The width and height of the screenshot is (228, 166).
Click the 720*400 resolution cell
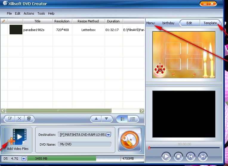pos(63,30)
